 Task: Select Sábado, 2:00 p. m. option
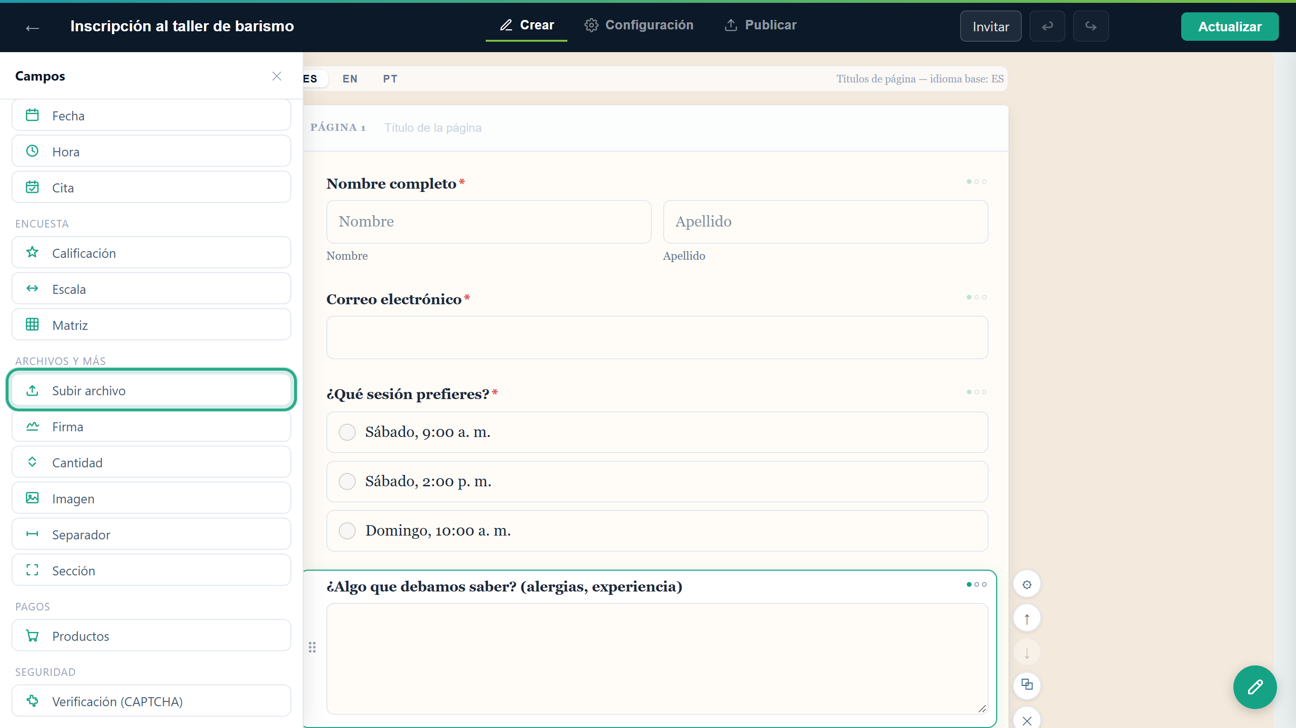coord(657,481)
